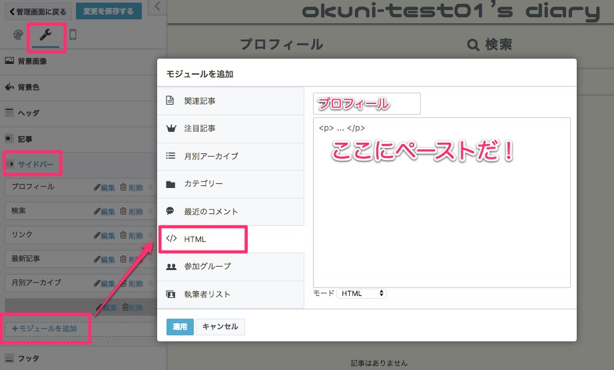Viewport: 614px width, 370px height.
Task: Delete the 検索 sidebar module
Action: pos(132,211)
